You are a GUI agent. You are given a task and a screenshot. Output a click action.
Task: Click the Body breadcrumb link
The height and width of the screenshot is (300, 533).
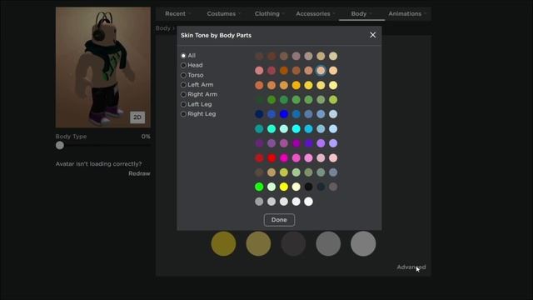pos(163,28)
